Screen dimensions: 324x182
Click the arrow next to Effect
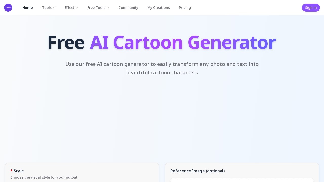click(77, 8)
